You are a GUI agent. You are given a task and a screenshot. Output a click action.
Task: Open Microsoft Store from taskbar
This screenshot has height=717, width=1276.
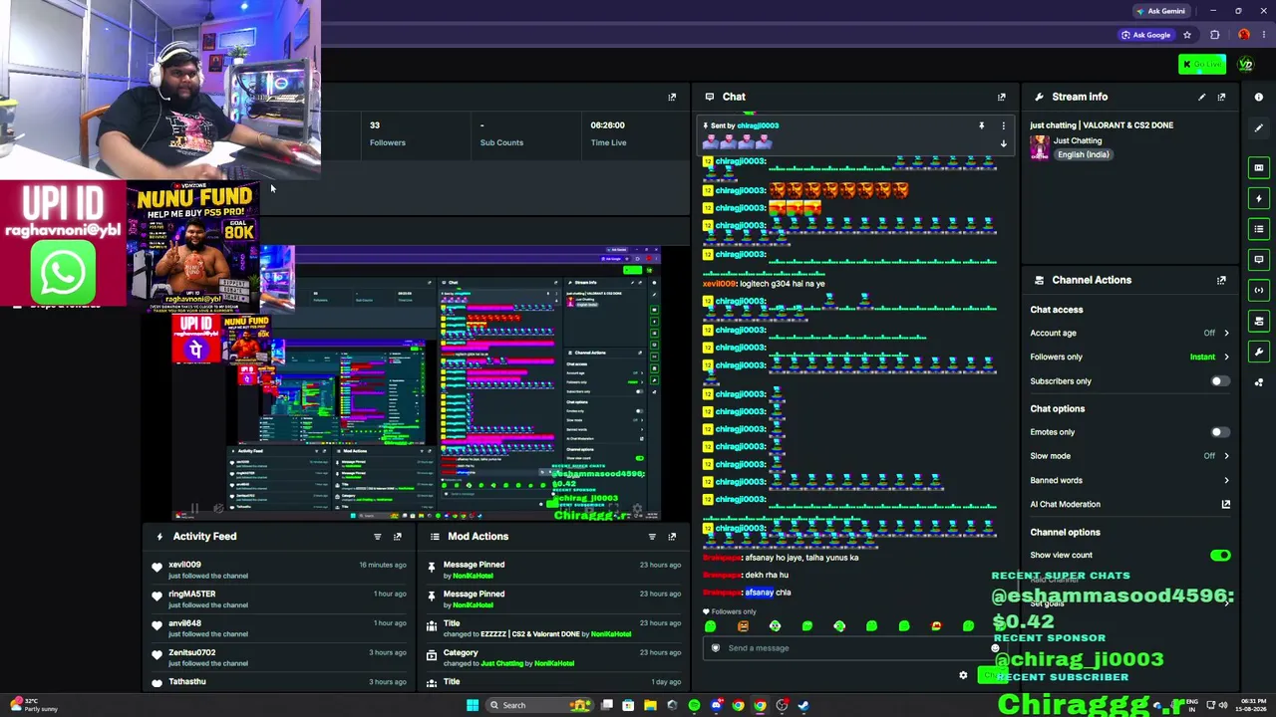(x=628, y=705)
